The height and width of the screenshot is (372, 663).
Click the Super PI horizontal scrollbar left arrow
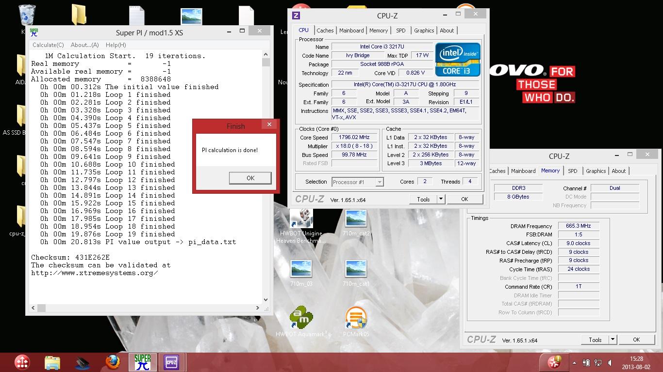point(33,308)
